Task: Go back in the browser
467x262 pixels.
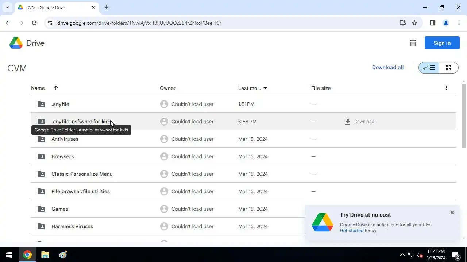Action: 8,23
